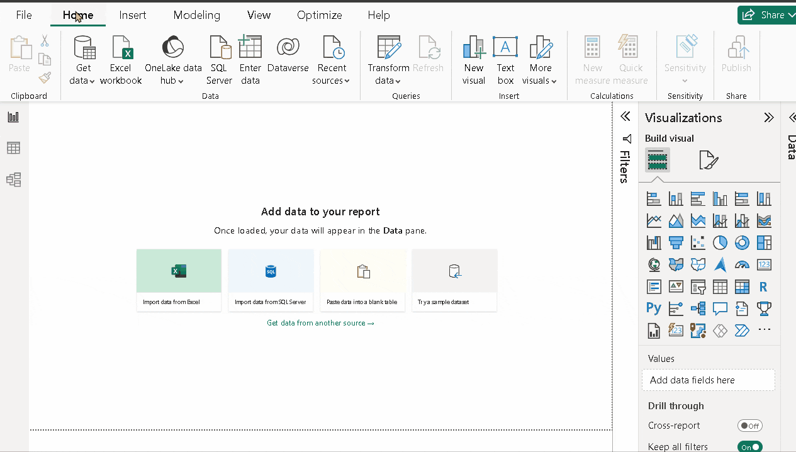This screenshot has width=796, height=452.
Task: Select the Scatter chart visual
Action: tap(698, 242)
